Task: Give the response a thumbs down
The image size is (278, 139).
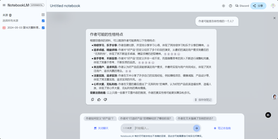Action: [105, 100]
